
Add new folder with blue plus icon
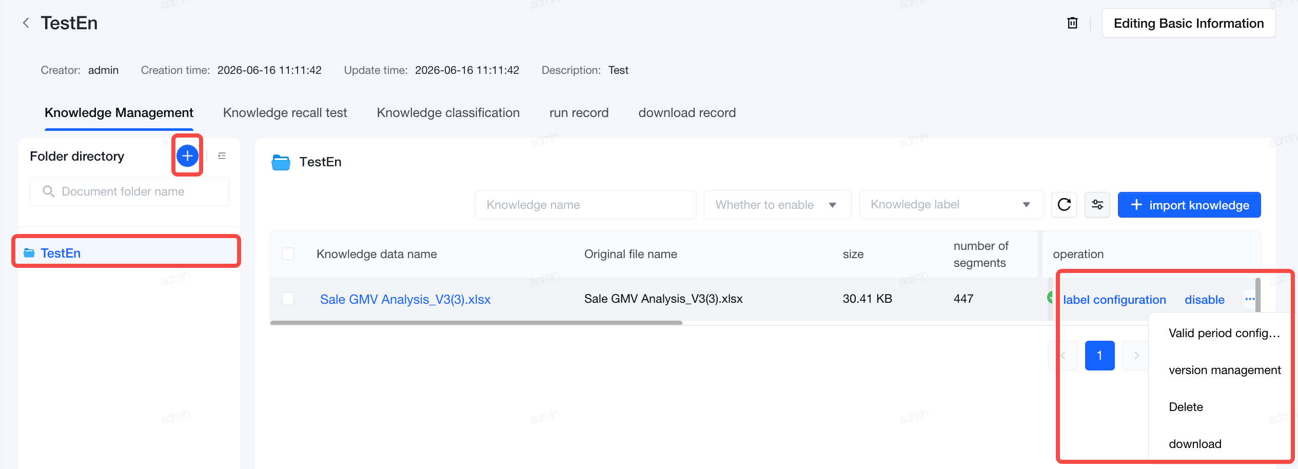click(187, 155)
